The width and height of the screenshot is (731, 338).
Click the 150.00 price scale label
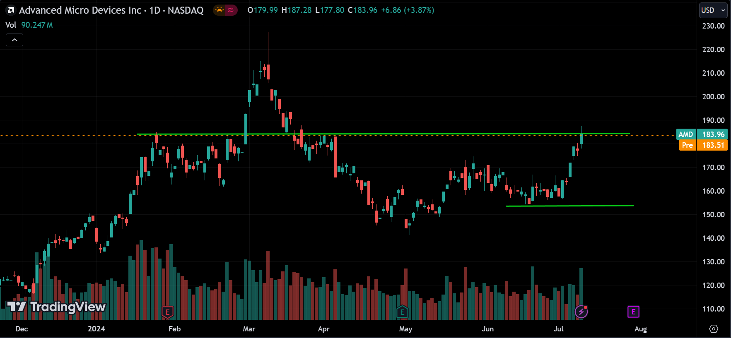(x=713, y=214)
